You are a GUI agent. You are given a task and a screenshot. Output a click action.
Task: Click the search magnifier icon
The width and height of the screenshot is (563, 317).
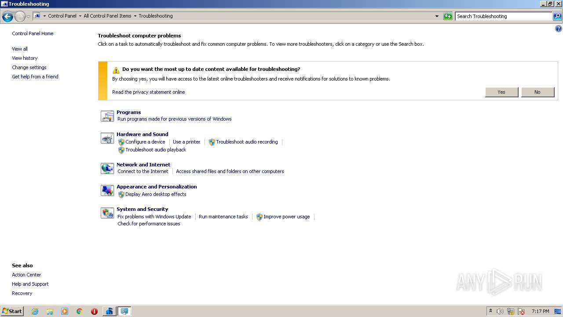click(557, 16)
